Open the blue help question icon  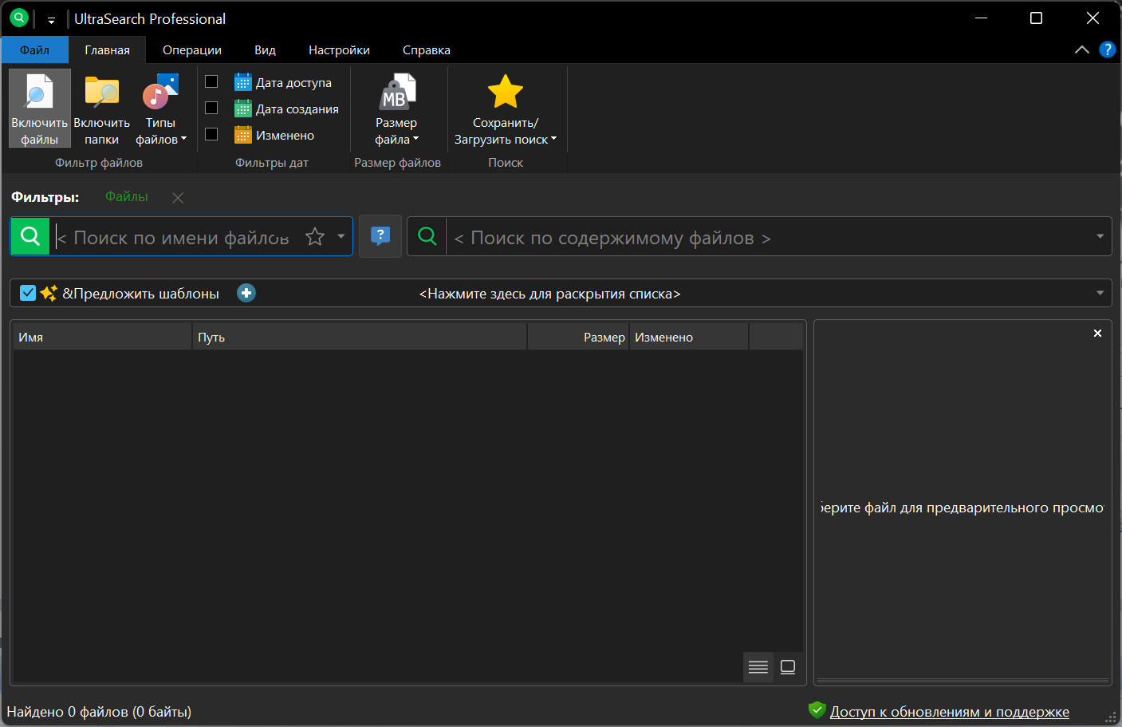(x=1107, y=49)
